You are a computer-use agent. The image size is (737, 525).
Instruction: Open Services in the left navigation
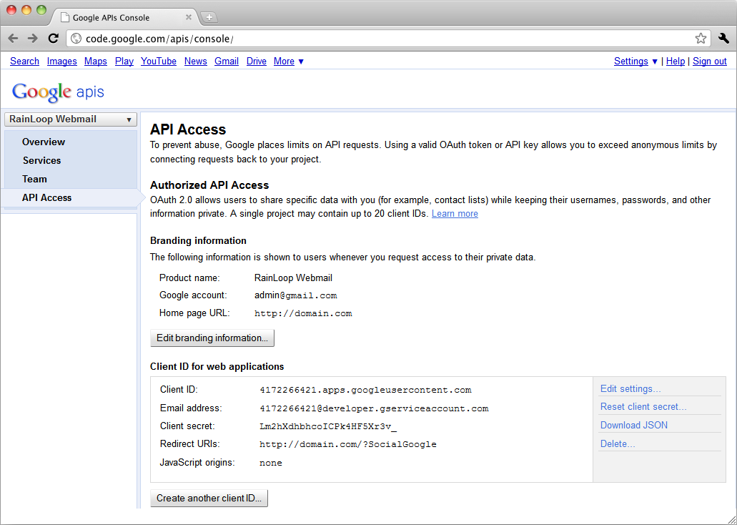click(x=41, y=160)
